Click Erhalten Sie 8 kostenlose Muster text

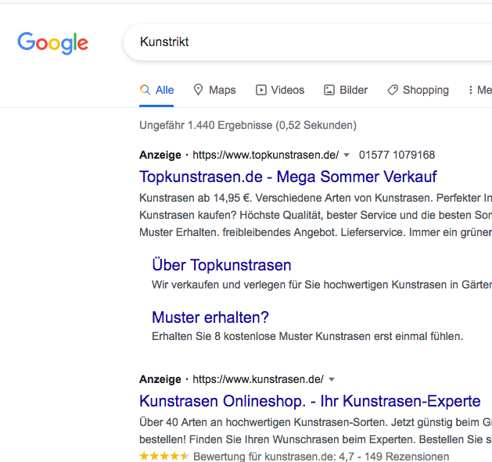(307, 337)
